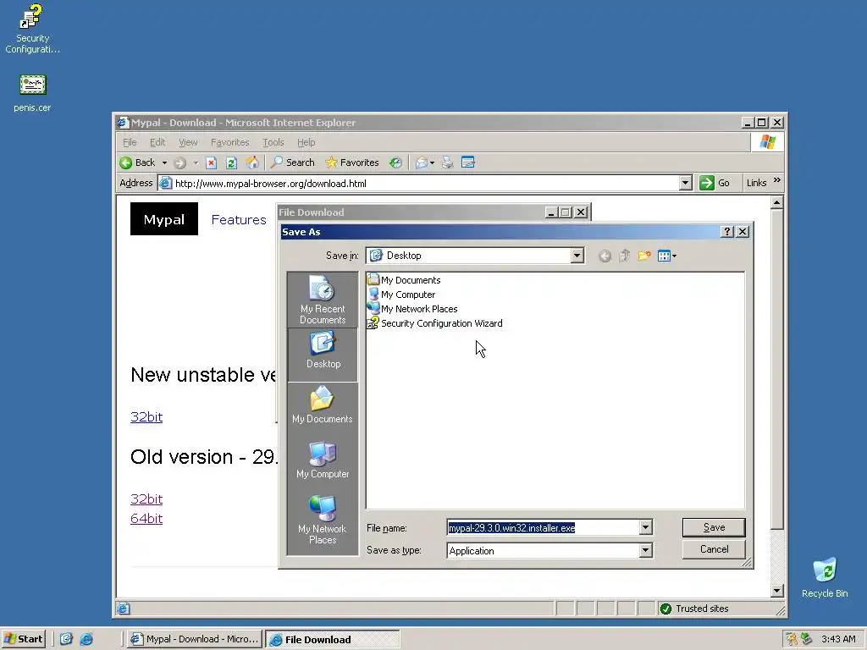The height and width of the screenshot is (650, 867).
Task: Click the Trusted sites zone in status bar
Action: [694, 609]
